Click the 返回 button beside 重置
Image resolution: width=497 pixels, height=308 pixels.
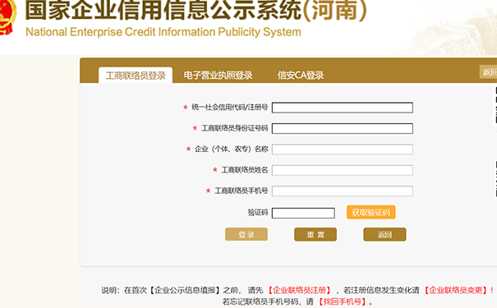(x=384, y=234)
